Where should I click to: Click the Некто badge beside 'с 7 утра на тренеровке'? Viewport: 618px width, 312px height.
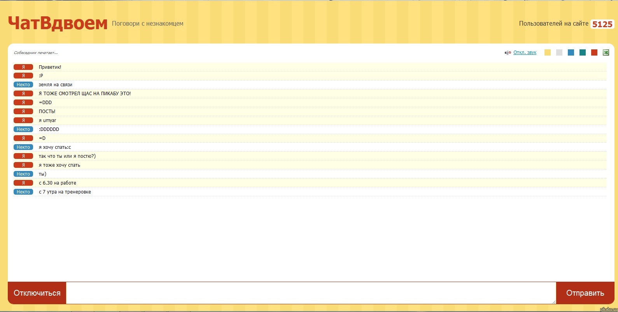[23, 192]
